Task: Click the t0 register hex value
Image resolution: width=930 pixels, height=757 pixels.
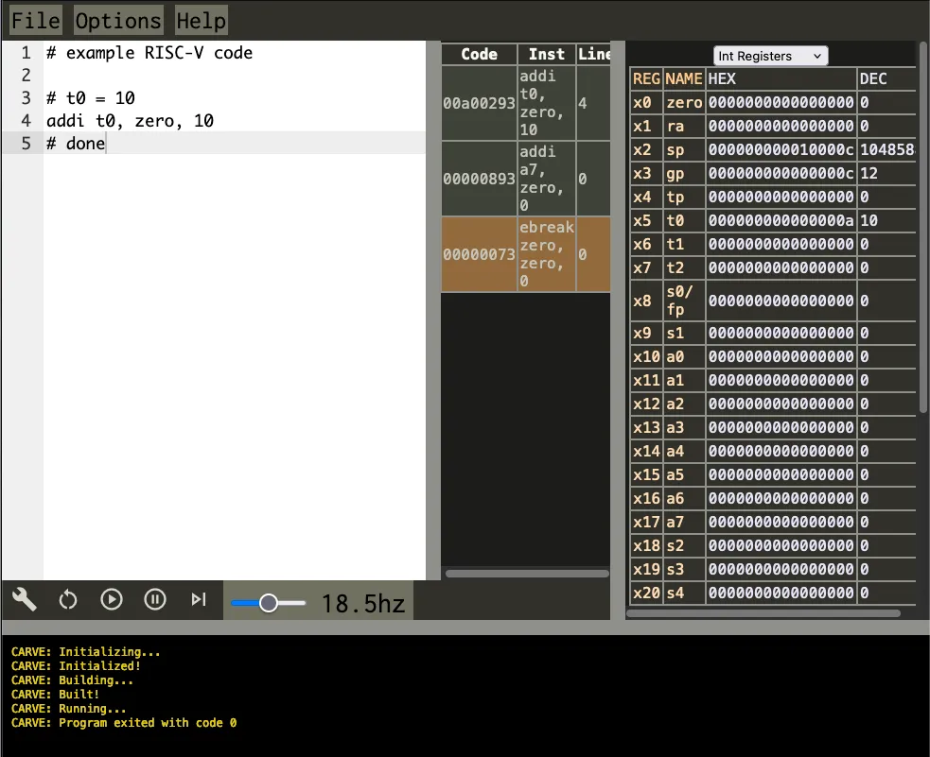Action: pos(781,220)
